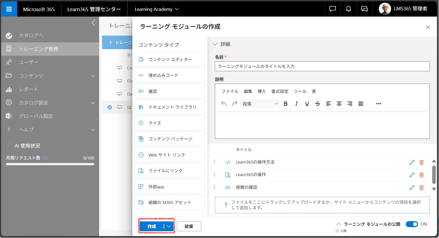This screenshot has width=439, height=238.
Task: Open the conversations icon next to bell
Action: click(x=364, y=9)
